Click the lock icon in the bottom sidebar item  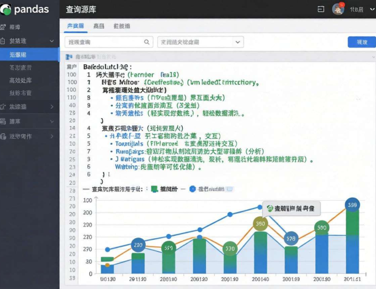tap(3, 136)
